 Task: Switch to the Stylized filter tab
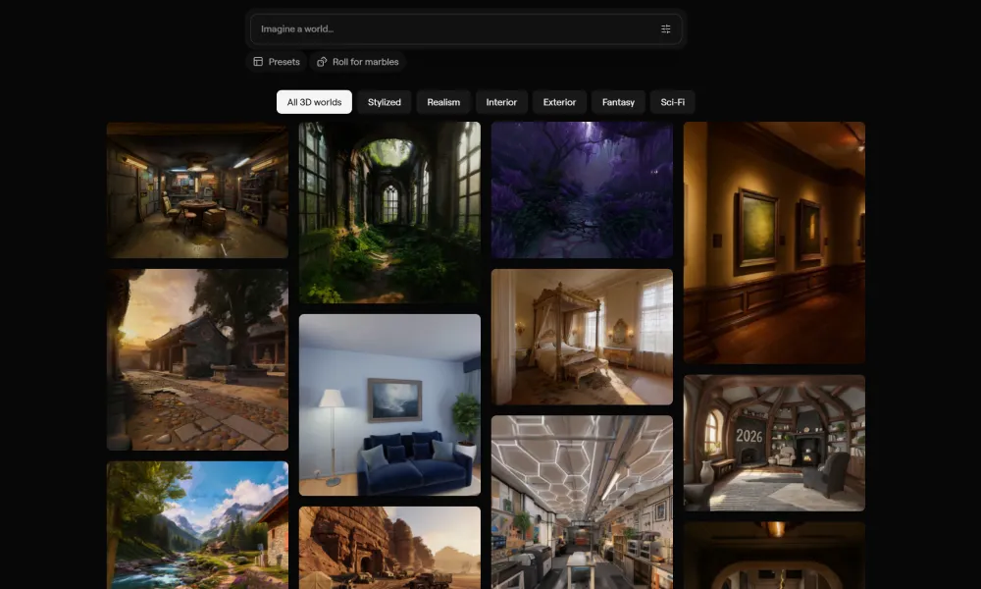tap(385, 102)
